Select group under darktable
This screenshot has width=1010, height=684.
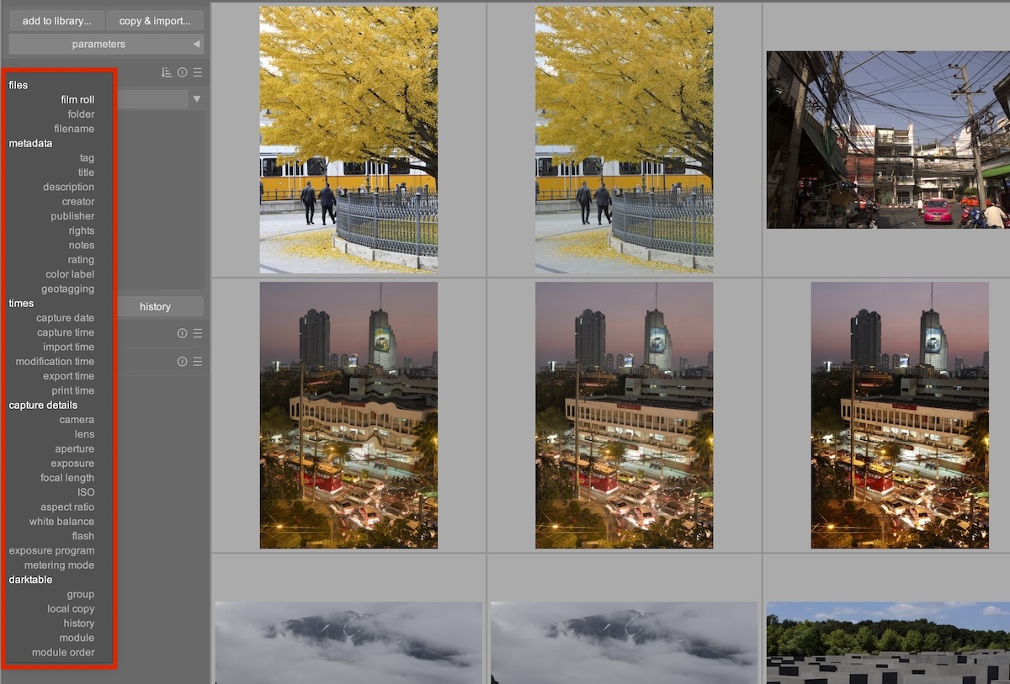pos(81,595)
